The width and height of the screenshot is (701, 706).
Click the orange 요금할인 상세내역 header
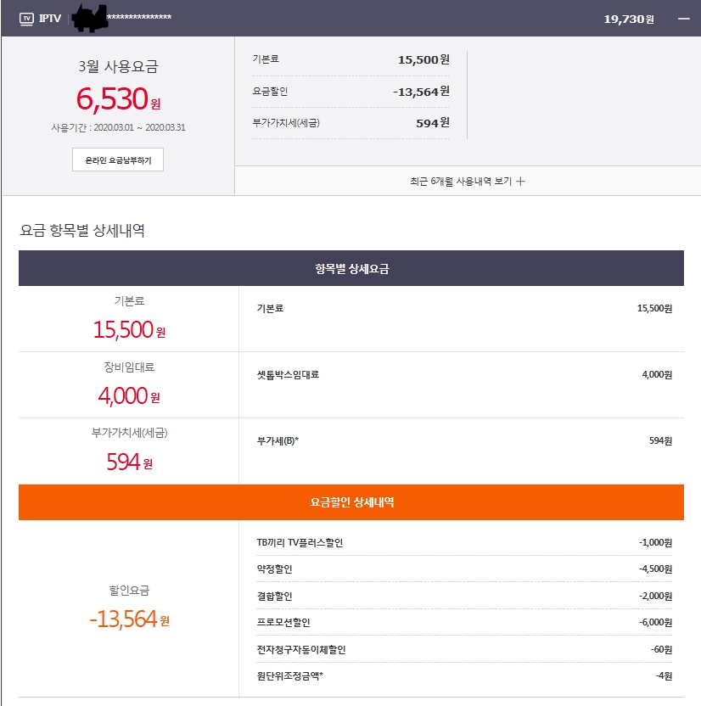click(x=350, y=502)
